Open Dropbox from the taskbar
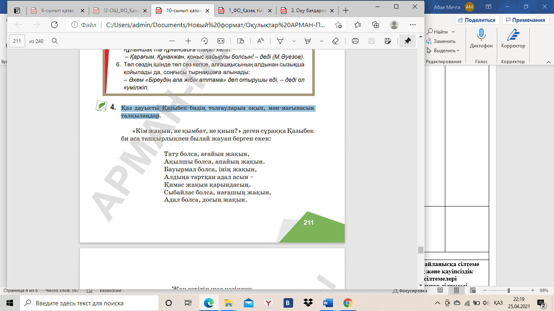Viewport: 554px width, 311px height. click(308, 303)
